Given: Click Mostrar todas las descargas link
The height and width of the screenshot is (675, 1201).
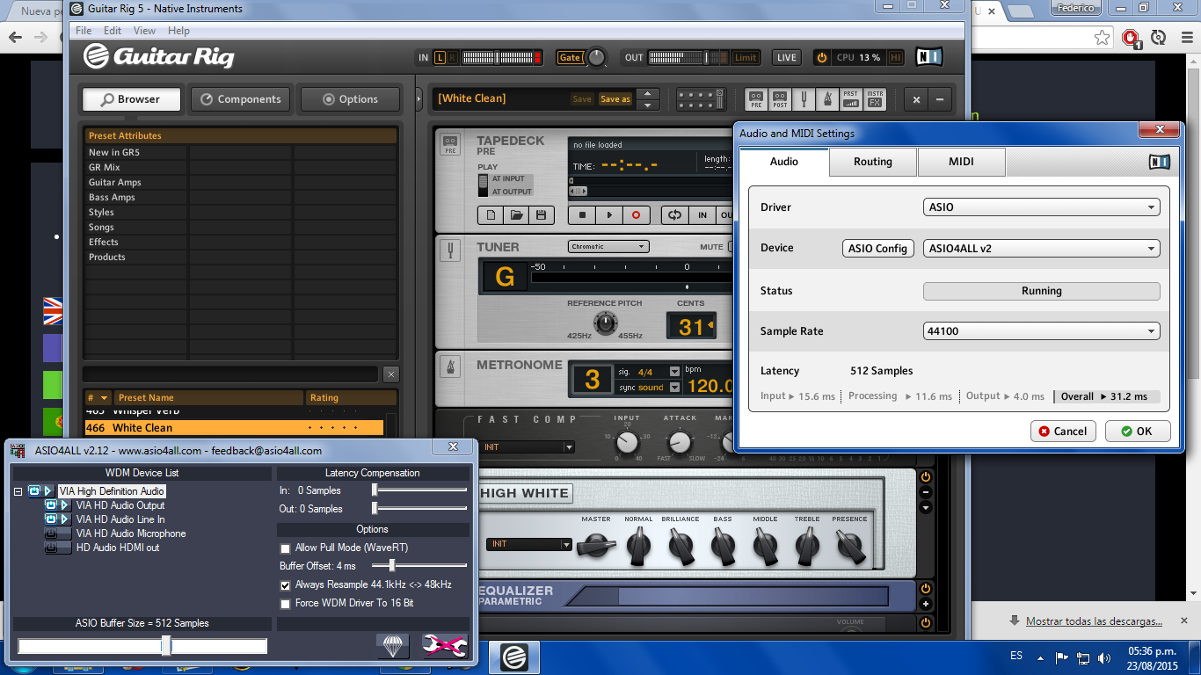Looking at the screenshot, I should tap(1094, 621).
